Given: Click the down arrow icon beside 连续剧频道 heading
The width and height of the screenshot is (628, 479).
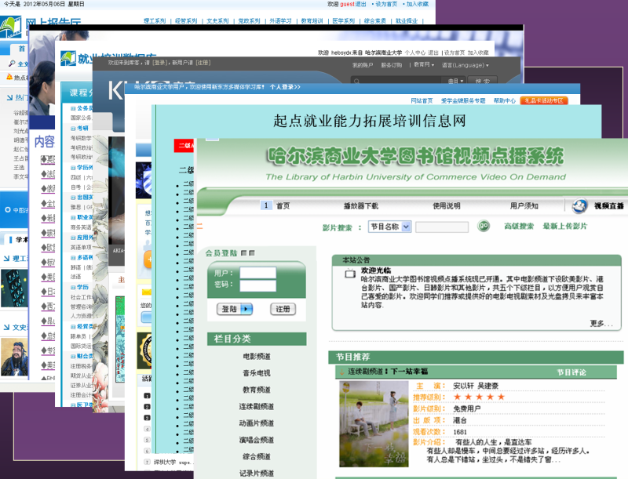Looking at the screenshot, I should pos(341,372).
